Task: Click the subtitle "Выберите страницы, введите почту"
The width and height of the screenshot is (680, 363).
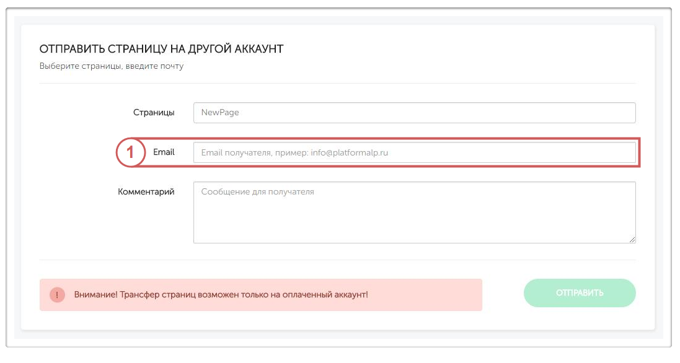Action: [112, 66]
